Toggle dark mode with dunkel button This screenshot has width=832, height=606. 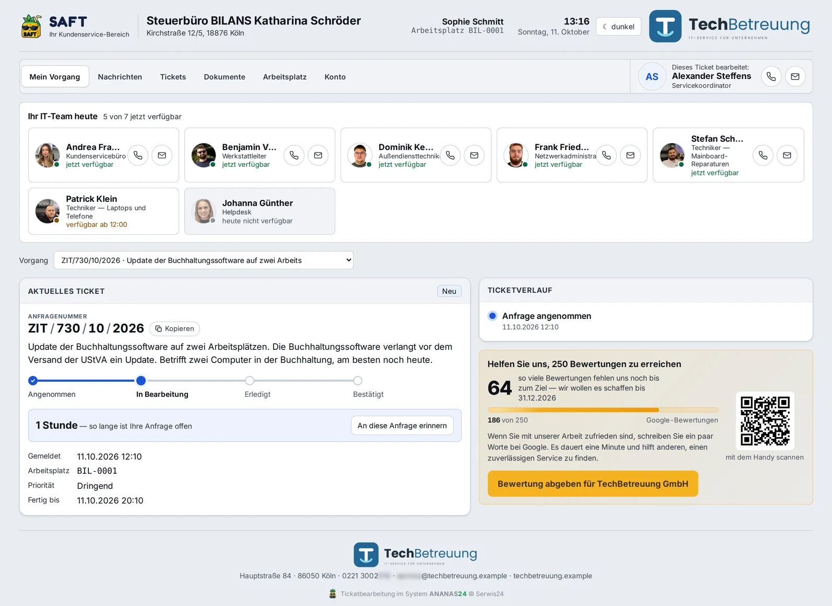coord(618,27)
